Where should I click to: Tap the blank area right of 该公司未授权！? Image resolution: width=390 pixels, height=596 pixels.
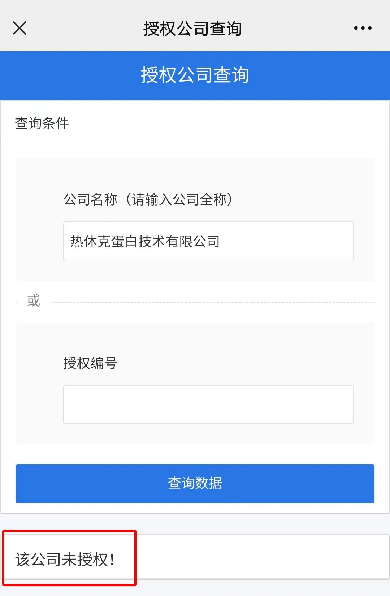tap(262, 557)
